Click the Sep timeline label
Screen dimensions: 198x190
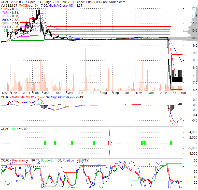pos(116,93)
